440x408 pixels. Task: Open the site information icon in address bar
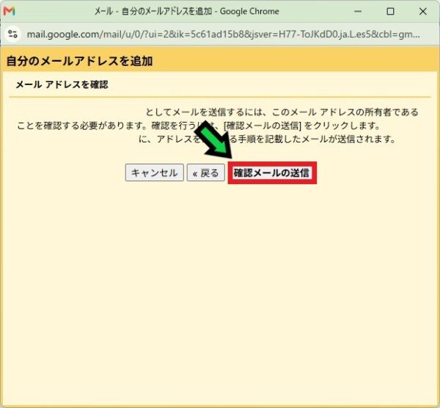click(12, 34)
